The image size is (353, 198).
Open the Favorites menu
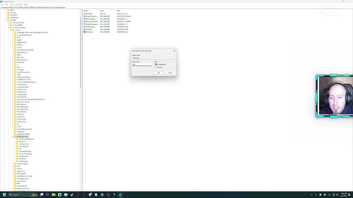(19, 4)
